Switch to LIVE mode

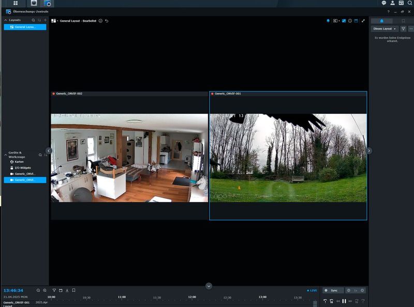point(312,290)
